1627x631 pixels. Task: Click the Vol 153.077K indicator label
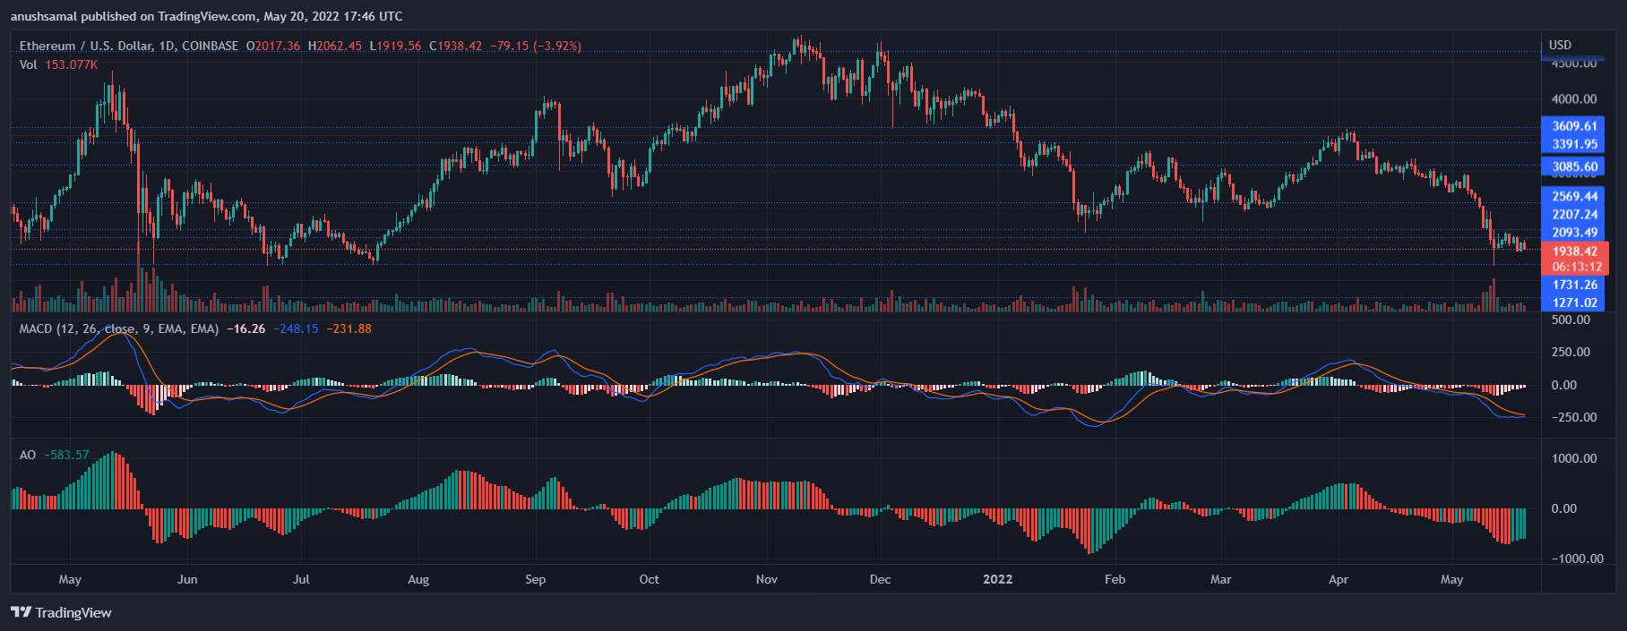[58, 64]
